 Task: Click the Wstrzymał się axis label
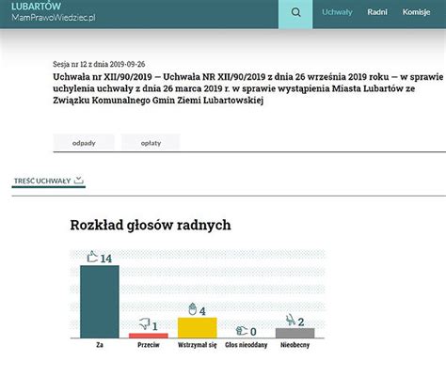coord(198,345)
